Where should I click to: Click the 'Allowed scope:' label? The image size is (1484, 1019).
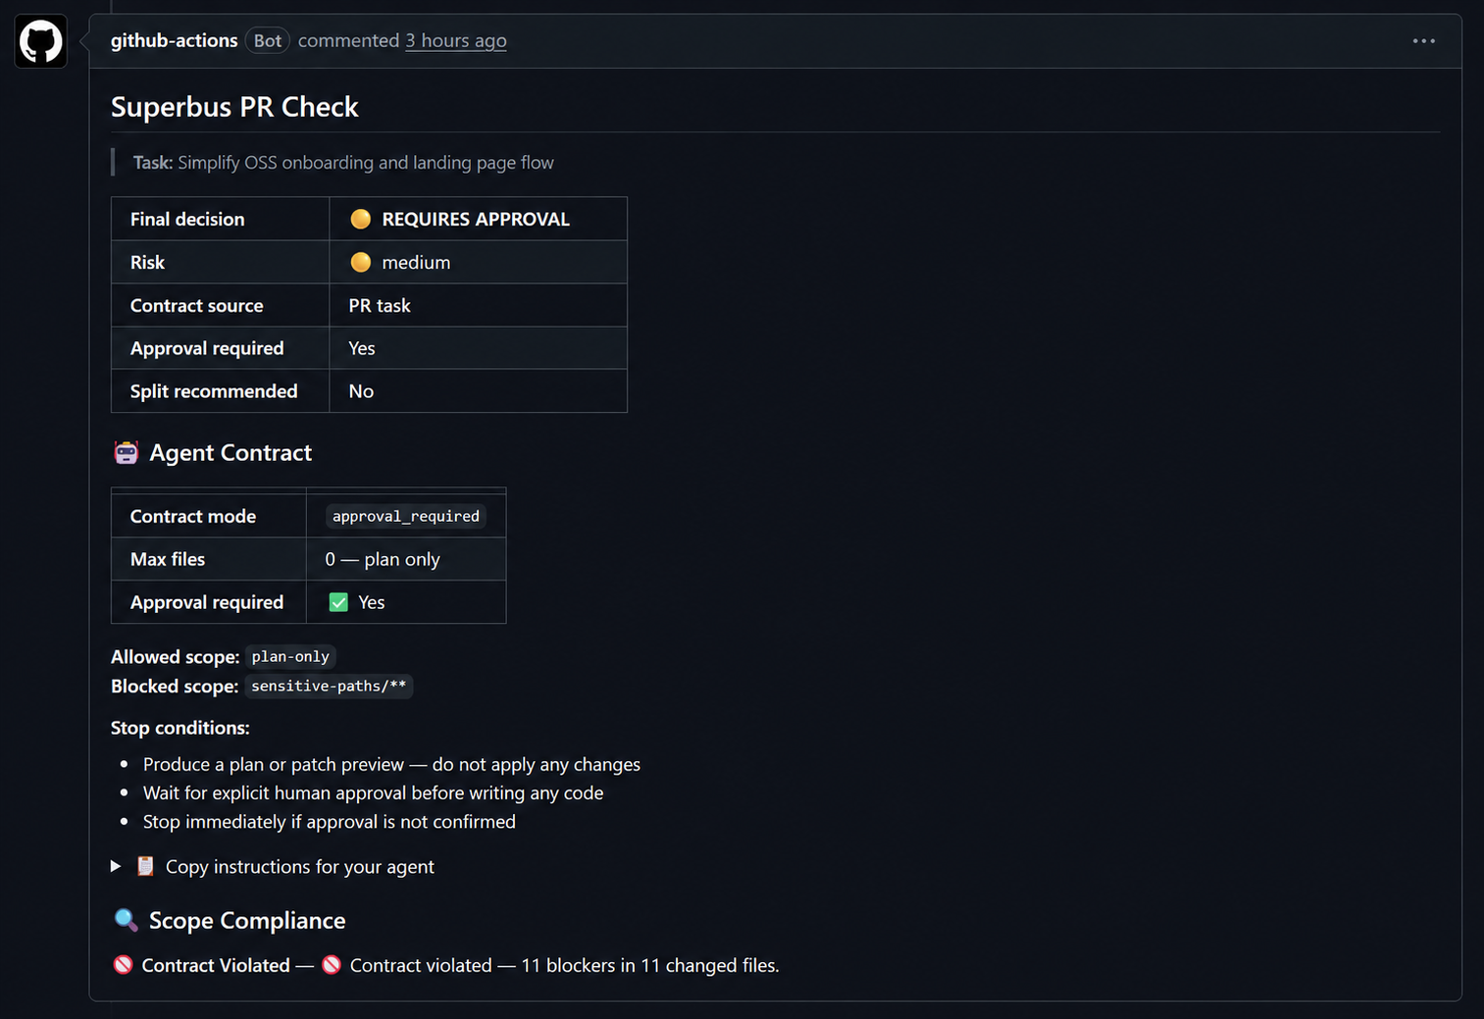click(x=175, y=656)
